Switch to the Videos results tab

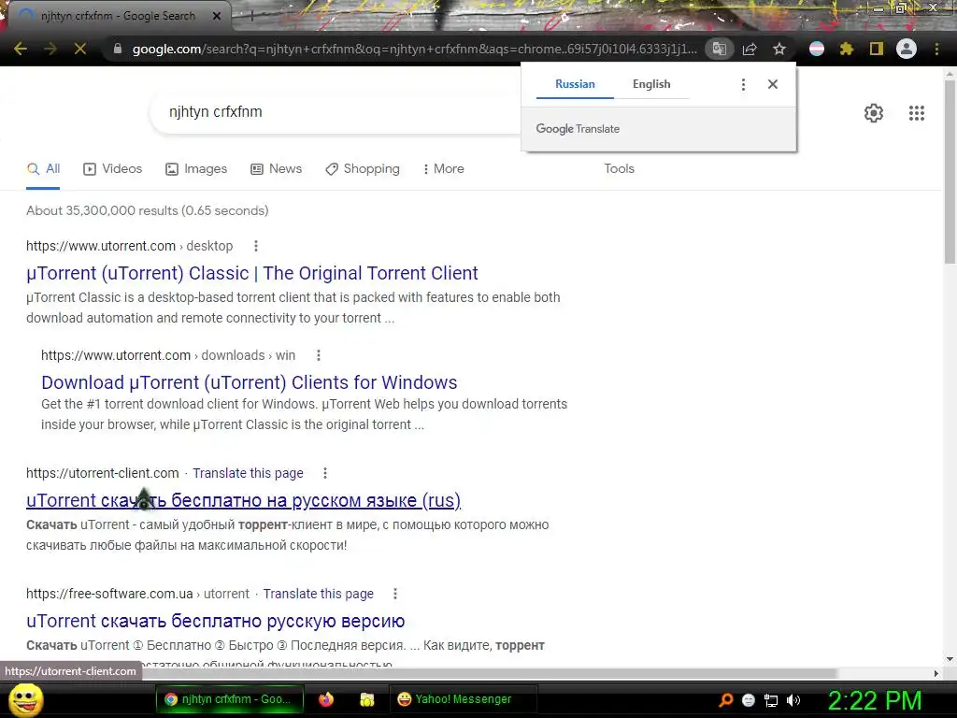(113, 169)
